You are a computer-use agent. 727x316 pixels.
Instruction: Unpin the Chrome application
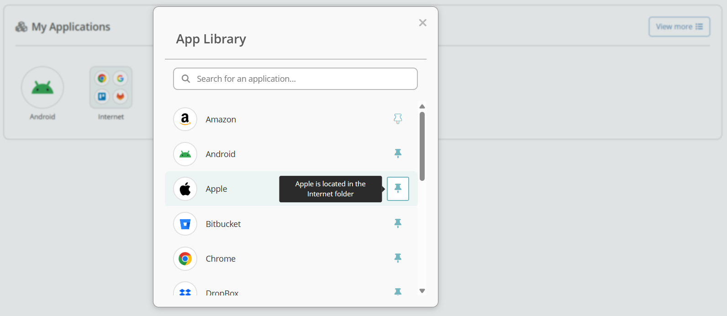coord(398,258)
